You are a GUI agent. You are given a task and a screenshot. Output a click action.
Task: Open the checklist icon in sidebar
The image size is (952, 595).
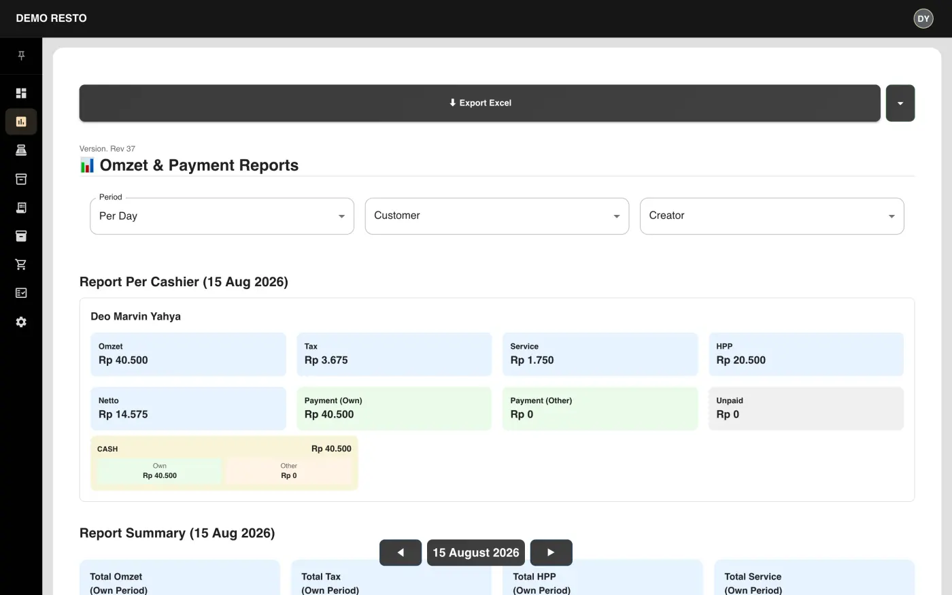[21, 293]
